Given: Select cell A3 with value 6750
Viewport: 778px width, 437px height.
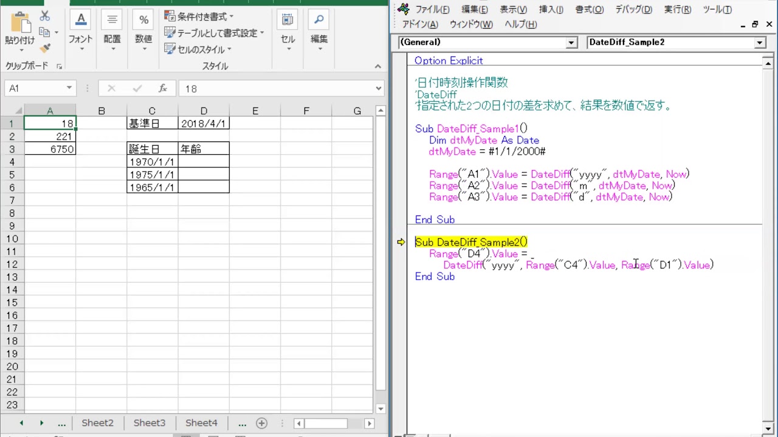Looking at the screenshot, I should pyautogui.click(x=50, y=149).
